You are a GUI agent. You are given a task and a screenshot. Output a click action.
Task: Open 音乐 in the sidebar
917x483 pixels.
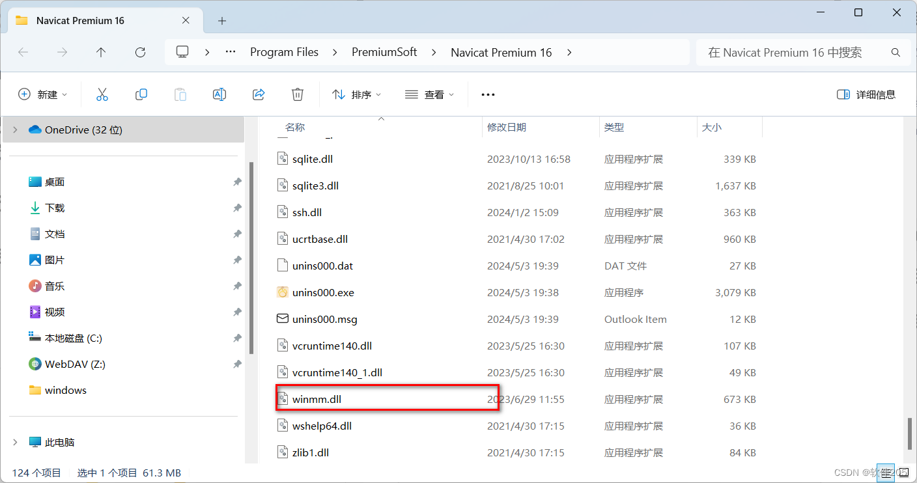click(55, 286)
